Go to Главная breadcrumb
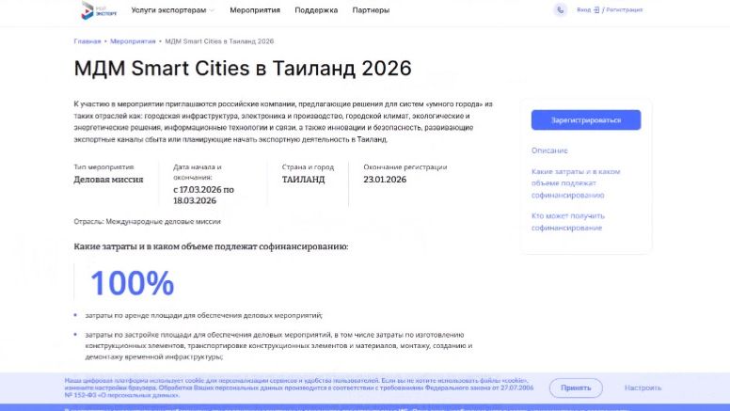Image resolution: width=730 pixels, height=411 pixels. click(x=87, y=41)
